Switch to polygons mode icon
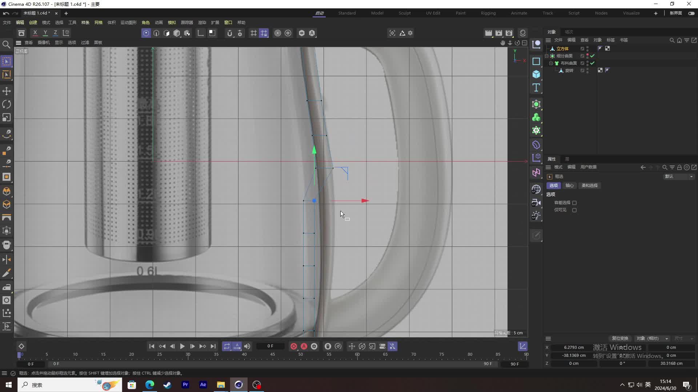698x392 pixels. click(167, 33)
